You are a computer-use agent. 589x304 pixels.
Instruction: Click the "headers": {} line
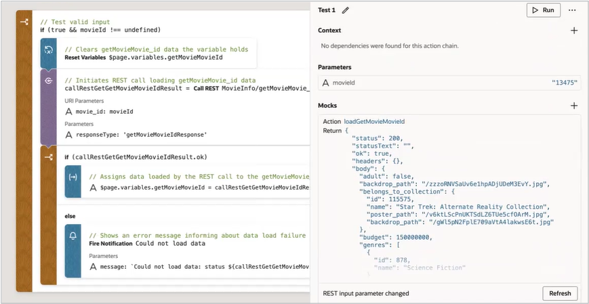(377, 161)
